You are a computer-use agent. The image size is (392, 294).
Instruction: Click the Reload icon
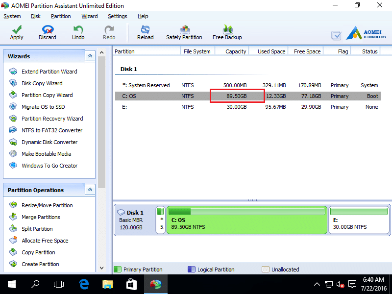pyautogui.click(x=145, y=32)
